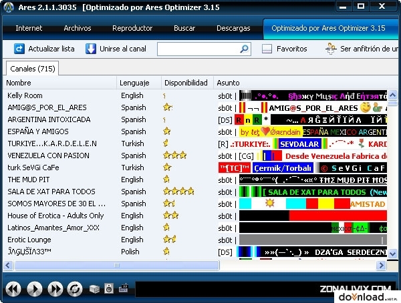Select SALA DE XAT PARA TODOS channel
Viewport: 401px width, 303px height.
[51, 192]
